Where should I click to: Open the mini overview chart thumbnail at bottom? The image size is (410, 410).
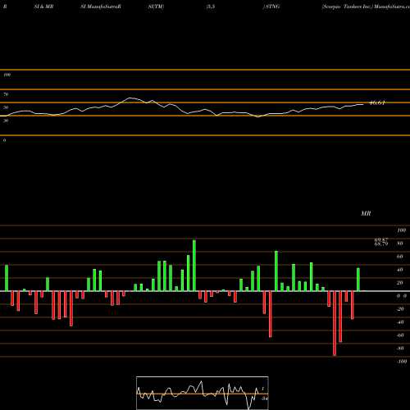point(203,393)
